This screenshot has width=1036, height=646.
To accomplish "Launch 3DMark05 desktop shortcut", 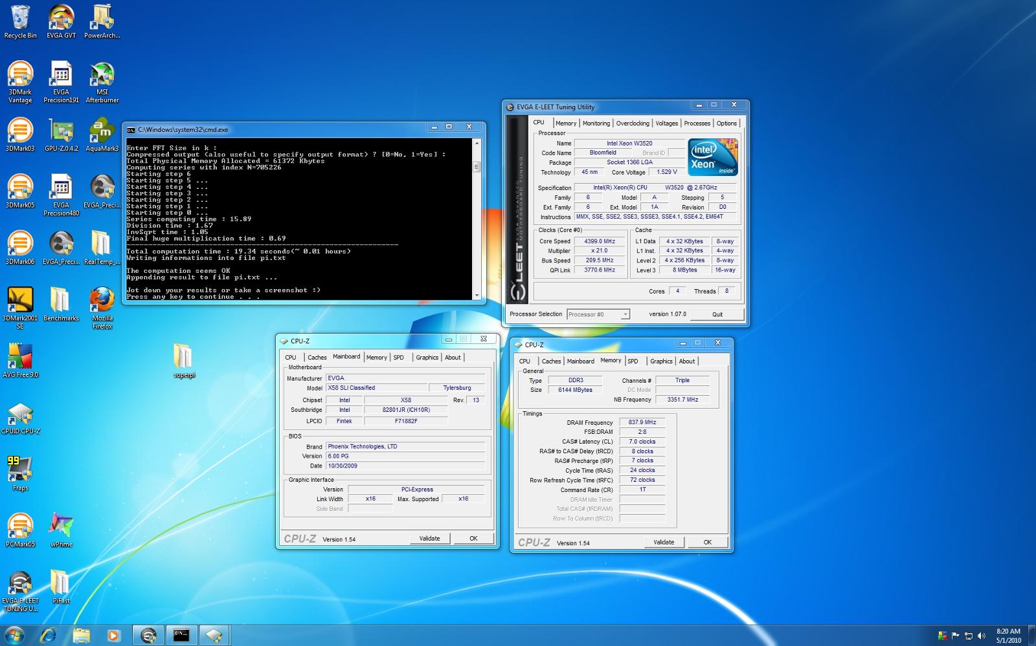I will pos(20,191).
